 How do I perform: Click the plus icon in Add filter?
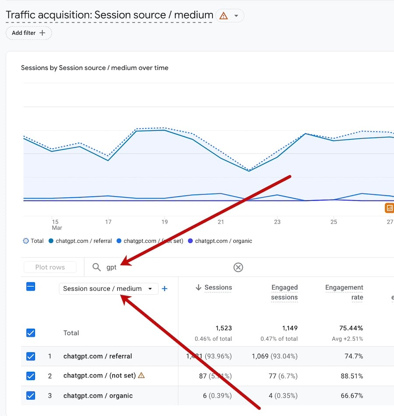[42, 33]
